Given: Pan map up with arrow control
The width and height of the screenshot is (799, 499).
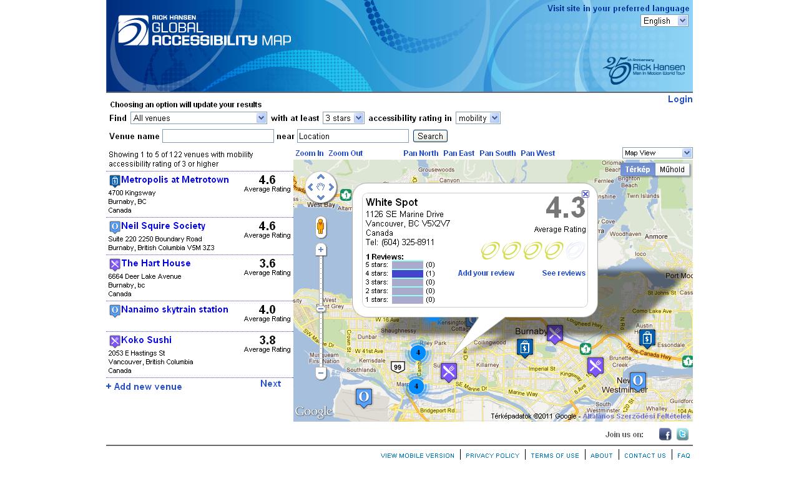Looking at the screenshot, I should [x=321, y=177].
